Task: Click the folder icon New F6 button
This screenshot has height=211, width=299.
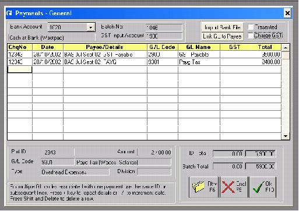Action: tap(203, 187)
